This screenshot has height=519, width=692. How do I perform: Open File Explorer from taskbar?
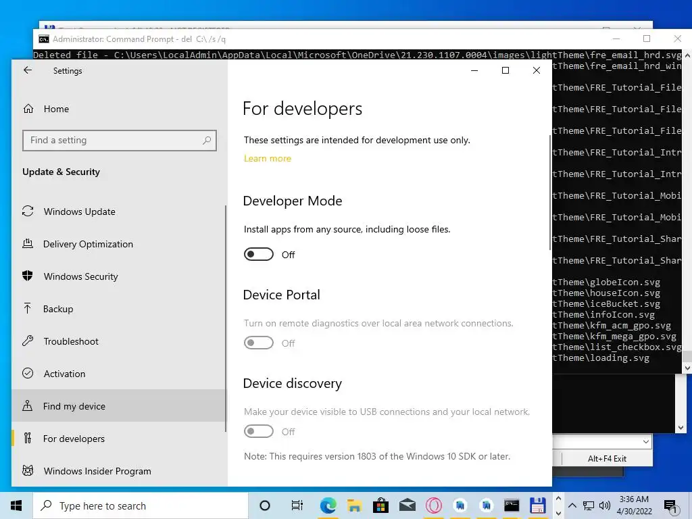354,505
